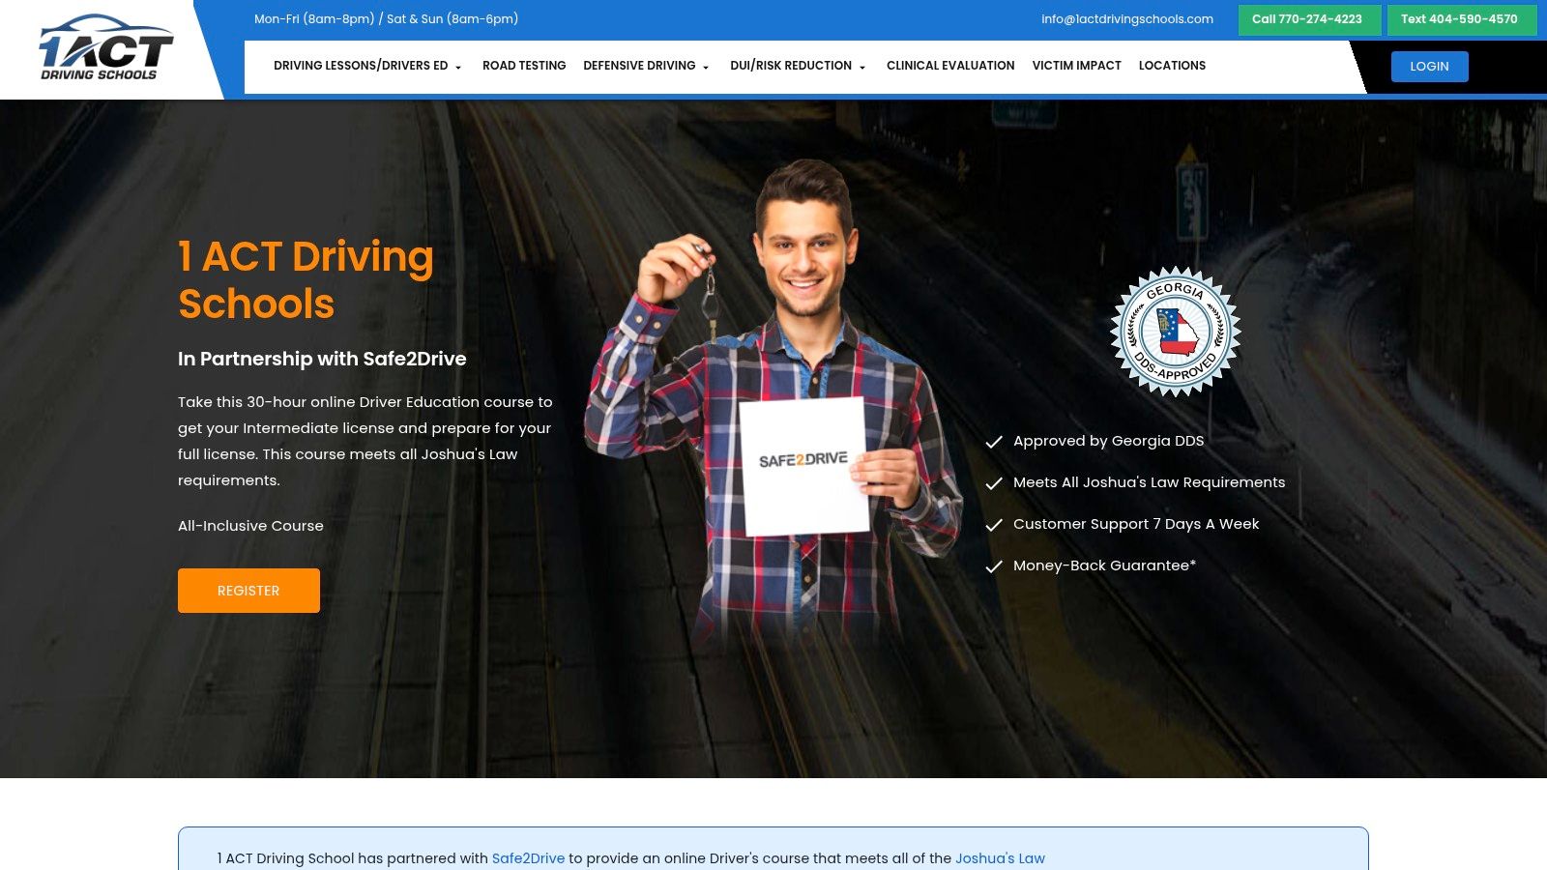Click the checkmark beside Customer Support 7 Days

click(x=994, y=525)
